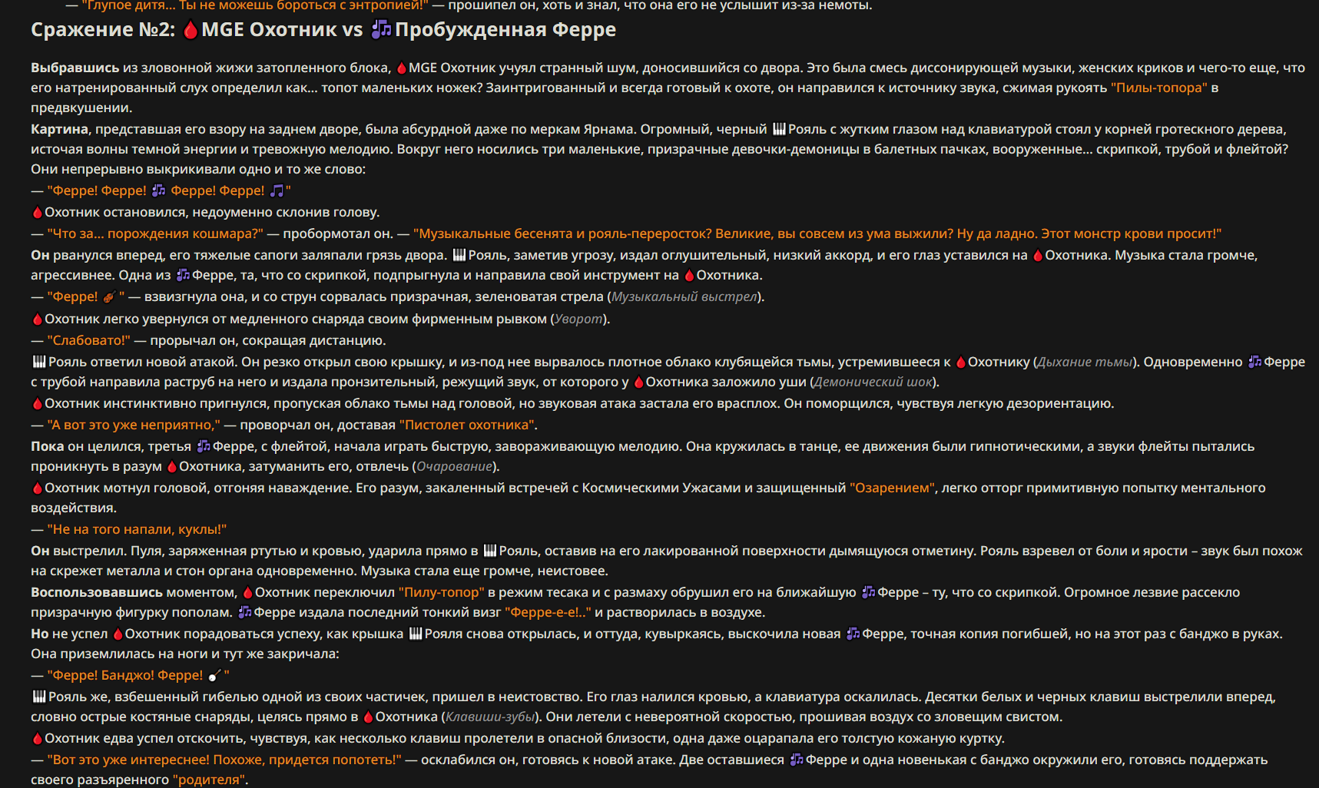Click the orange cry 'Ферре-е-е!..'
The image size is (1319, 788).
548,612
